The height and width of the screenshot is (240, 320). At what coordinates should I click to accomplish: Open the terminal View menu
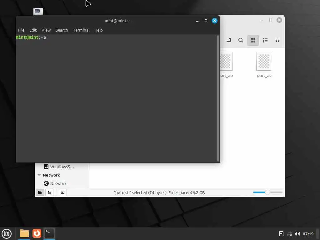point(46,30)
